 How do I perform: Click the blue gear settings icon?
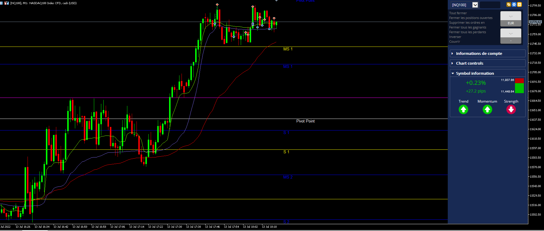514,4
